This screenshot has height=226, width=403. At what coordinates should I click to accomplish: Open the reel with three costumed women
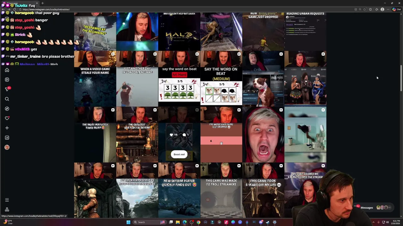(x=305, y=79)
